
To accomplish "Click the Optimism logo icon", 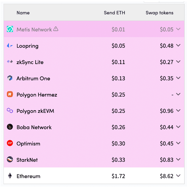I will coord(10,143).
